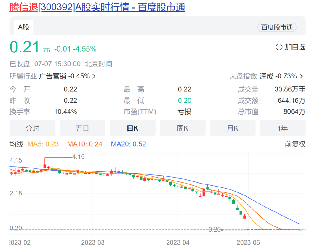Click the MA10: 0.24 indicator
The height and width of the screenshot is (249, 320).
(x=85, y=144)
